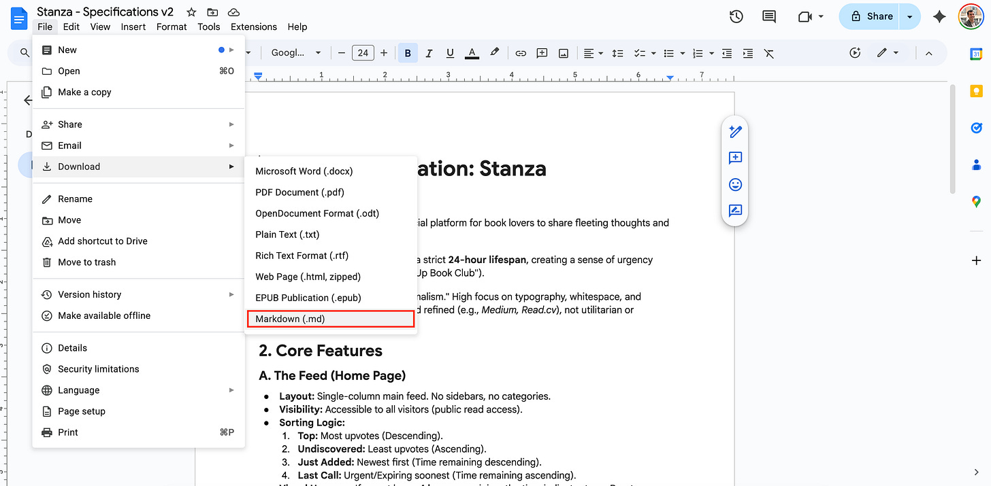
Task: Open the text color picker
Action: (472, 52)
